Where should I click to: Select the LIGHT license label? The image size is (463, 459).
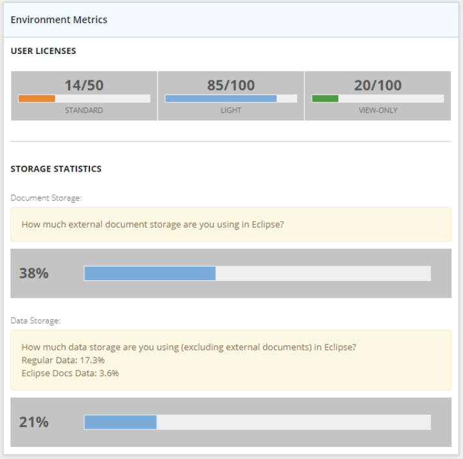pos(231,111)
